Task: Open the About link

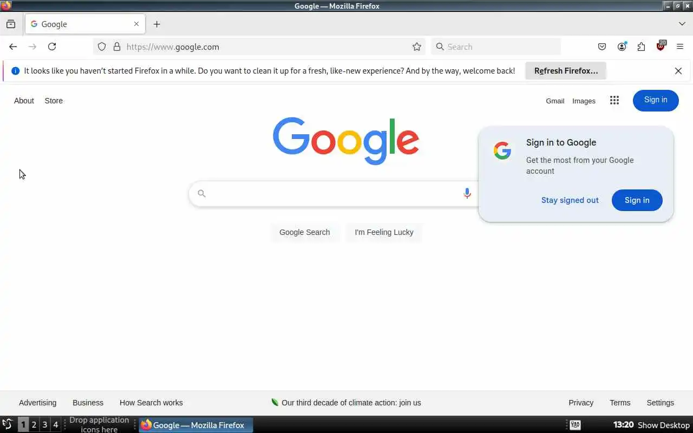Action: tap(24, 101)
